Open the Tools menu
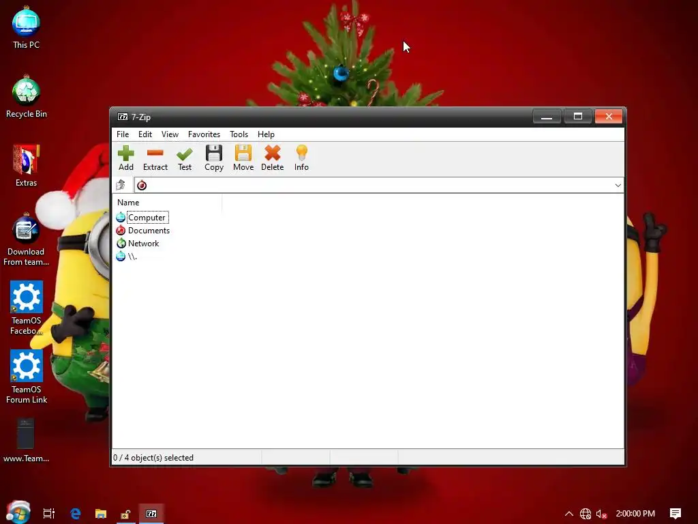Screen dimensions: 698x524 click(239, 134)
